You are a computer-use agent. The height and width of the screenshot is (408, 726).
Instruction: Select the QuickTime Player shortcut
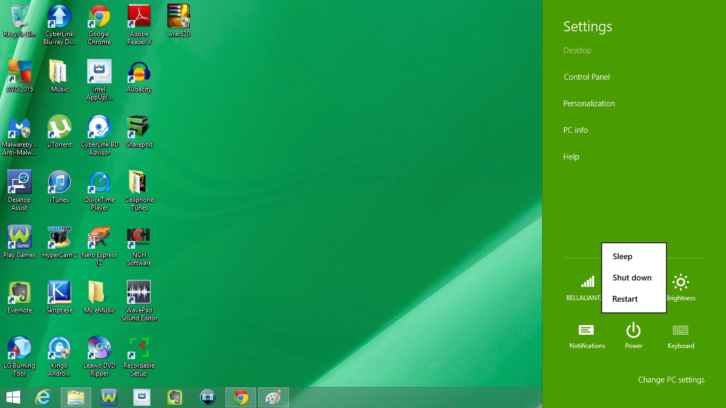click(99, 191)
